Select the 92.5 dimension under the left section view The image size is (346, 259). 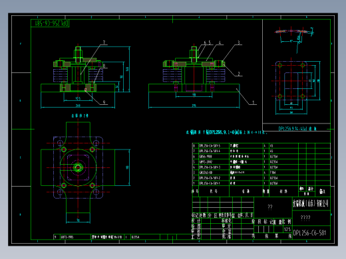pyautogui.click(x=78, y=98)
